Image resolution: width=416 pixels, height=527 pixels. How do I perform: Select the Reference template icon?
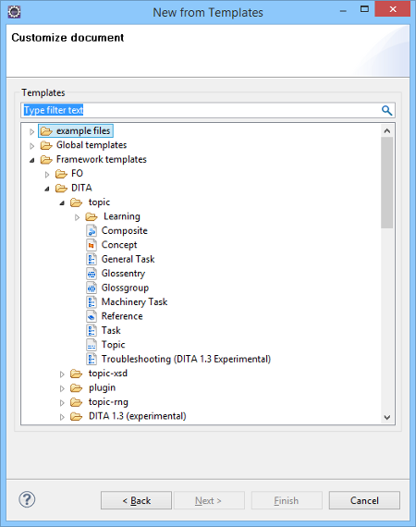[92, 316]
